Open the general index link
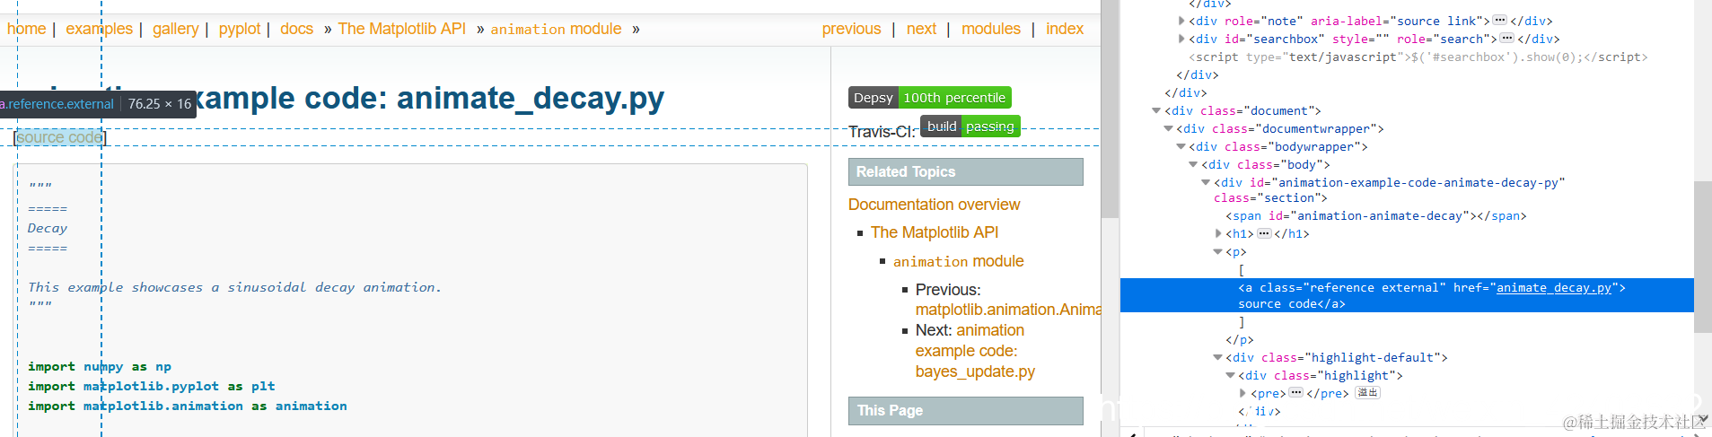 coord(1065,29)
